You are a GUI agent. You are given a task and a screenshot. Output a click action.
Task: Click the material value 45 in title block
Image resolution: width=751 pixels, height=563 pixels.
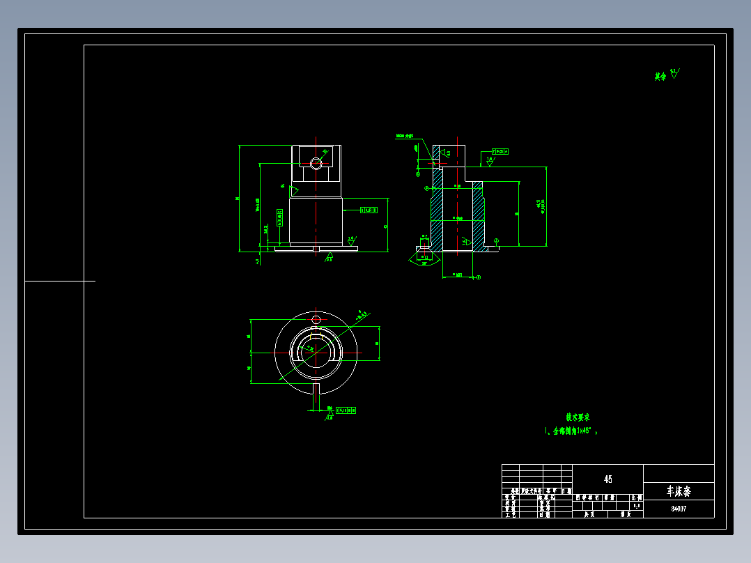pyautogui.click(x=607, y=479)
